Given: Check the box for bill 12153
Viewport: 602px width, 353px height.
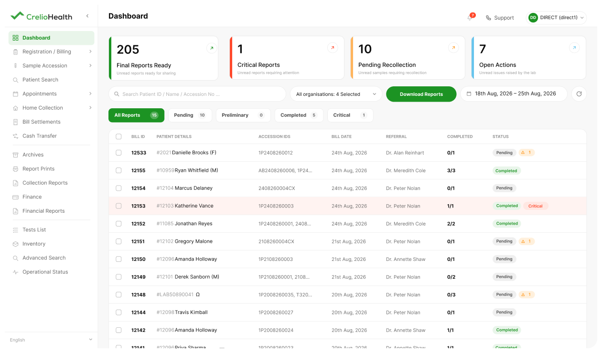Looking at the screenshot, I should [x=118, y=206].
